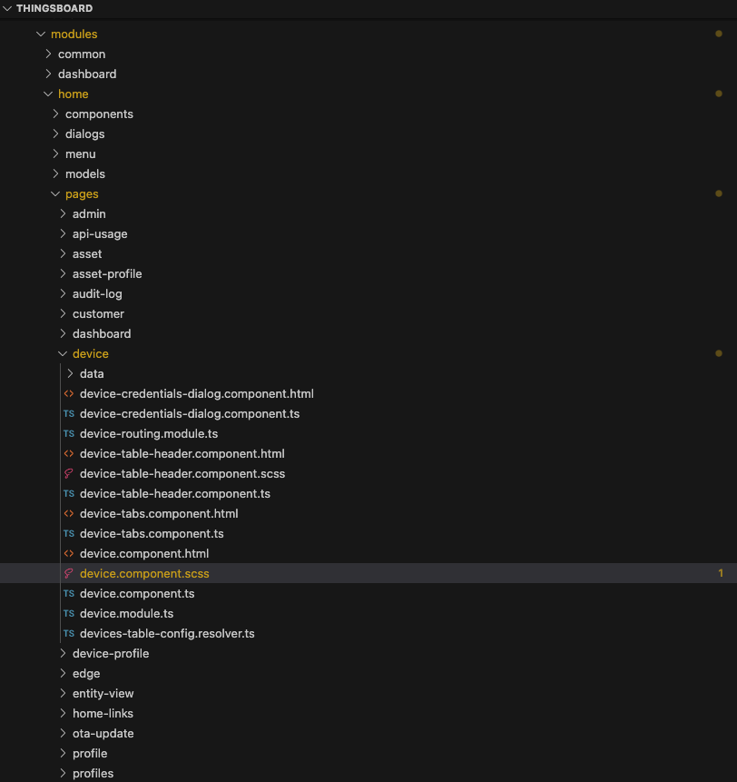Click TS icon beside device-routing.module.ts
This screenshot has width=737, height=782.
(69, 434)
